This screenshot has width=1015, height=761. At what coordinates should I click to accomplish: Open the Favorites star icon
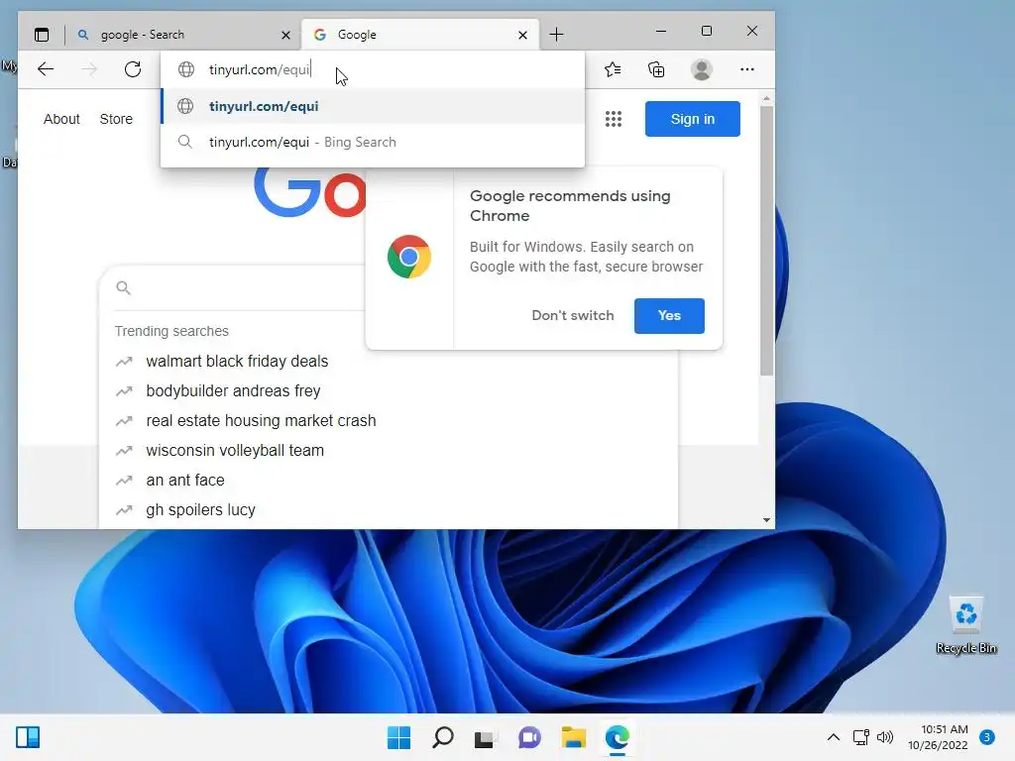point(613,69)
